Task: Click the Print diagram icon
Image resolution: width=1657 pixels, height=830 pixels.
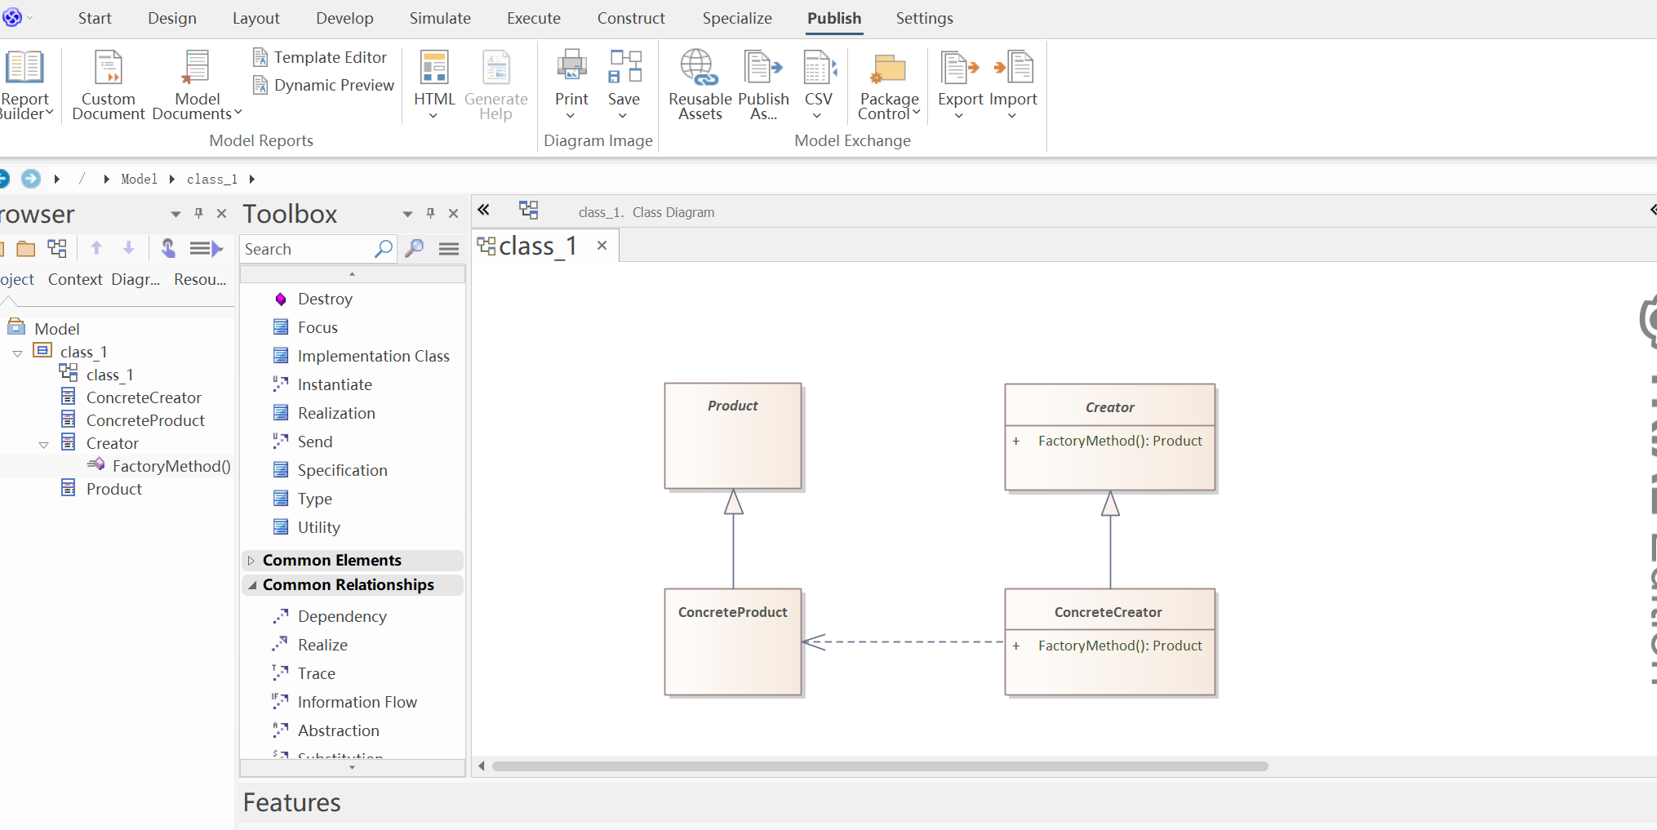Action: coord(571,69)
